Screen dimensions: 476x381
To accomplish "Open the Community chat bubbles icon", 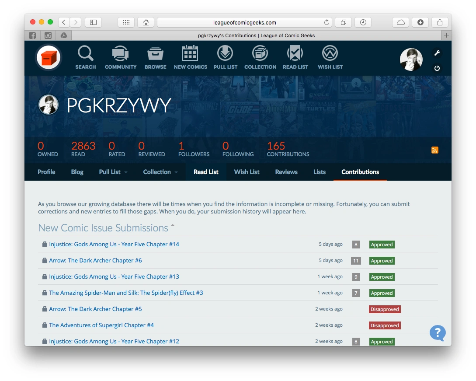I will (x=121, y=57).
